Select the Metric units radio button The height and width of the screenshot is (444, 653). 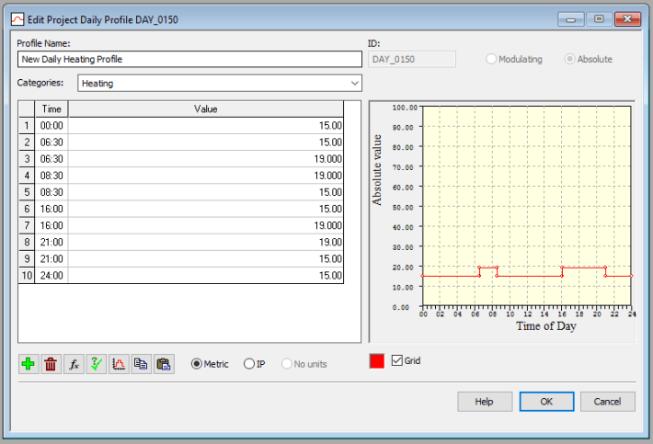point(197,364)
